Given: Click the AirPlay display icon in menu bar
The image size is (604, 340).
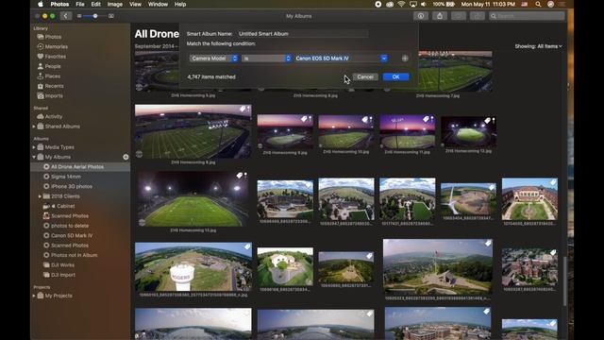Looking at the screenshot, I should [x=413, y=4].
